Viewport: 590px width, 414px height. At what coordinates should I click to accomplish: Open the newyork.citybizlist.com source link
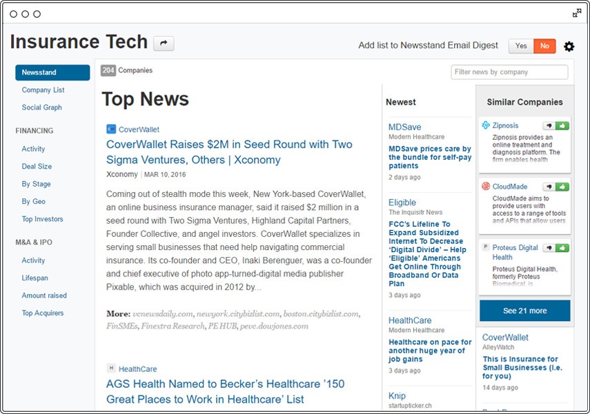coord(238,313)
